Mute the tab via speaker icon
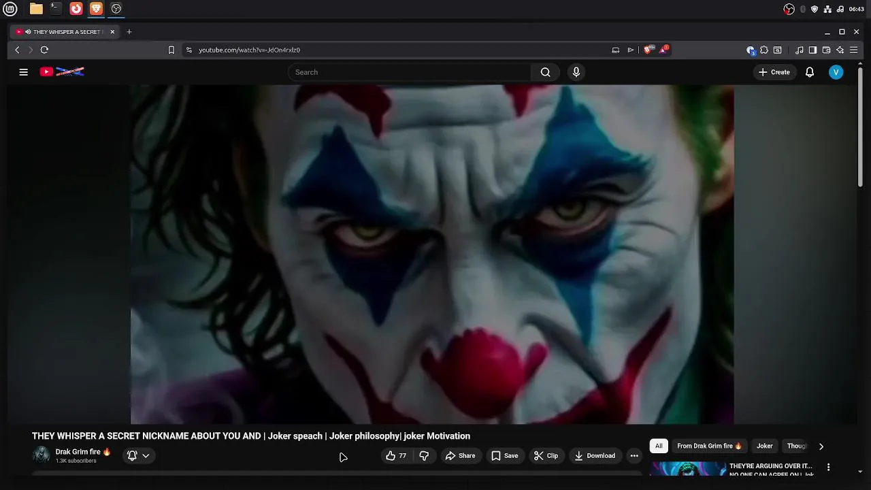This screenshot has height=490, width=871. (28, 32)
